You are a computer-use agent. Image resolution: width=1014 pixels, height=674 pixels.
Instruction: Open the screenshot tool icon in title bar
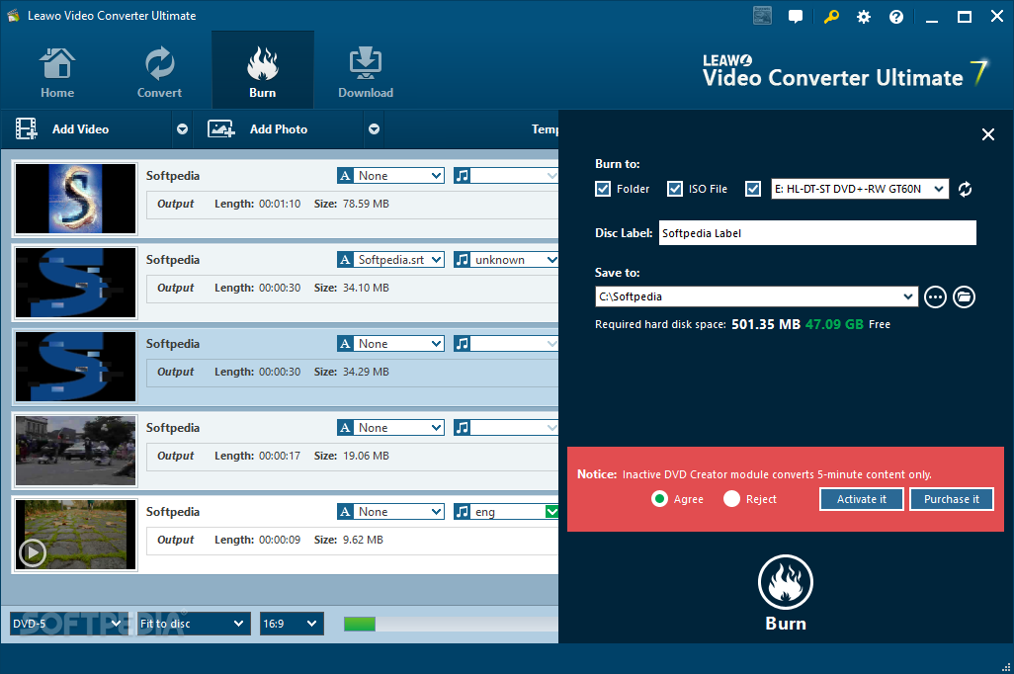(762, 16)
